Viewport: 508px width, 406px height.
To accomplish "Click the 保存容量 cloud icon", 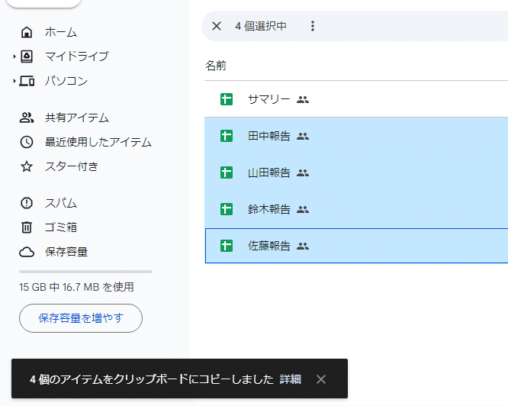I will coord(27,252).
